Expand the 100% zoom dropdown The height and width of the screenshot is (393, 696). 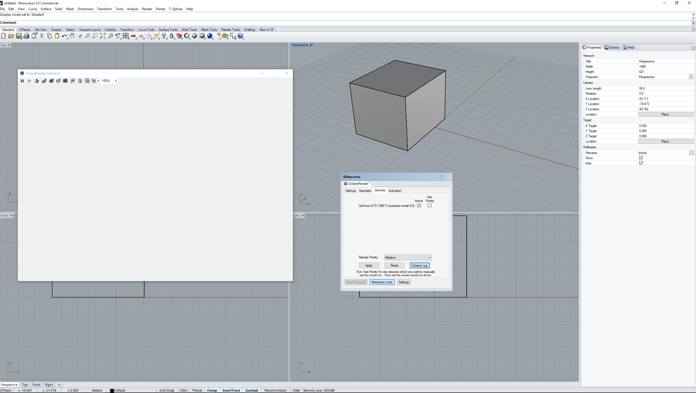coord(116,81)
